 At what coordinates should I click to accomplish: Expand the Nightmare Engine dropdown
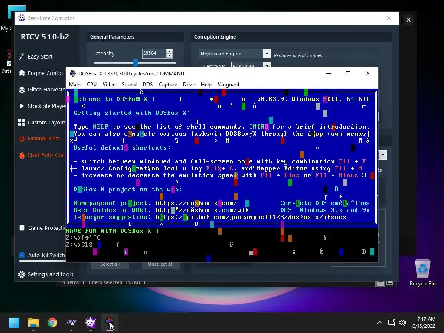pyautogui.click(x=267, y=53)
